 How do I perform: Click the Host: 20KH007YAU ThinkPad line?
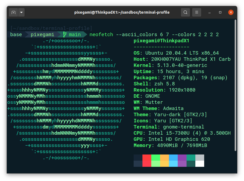[182, 59]
